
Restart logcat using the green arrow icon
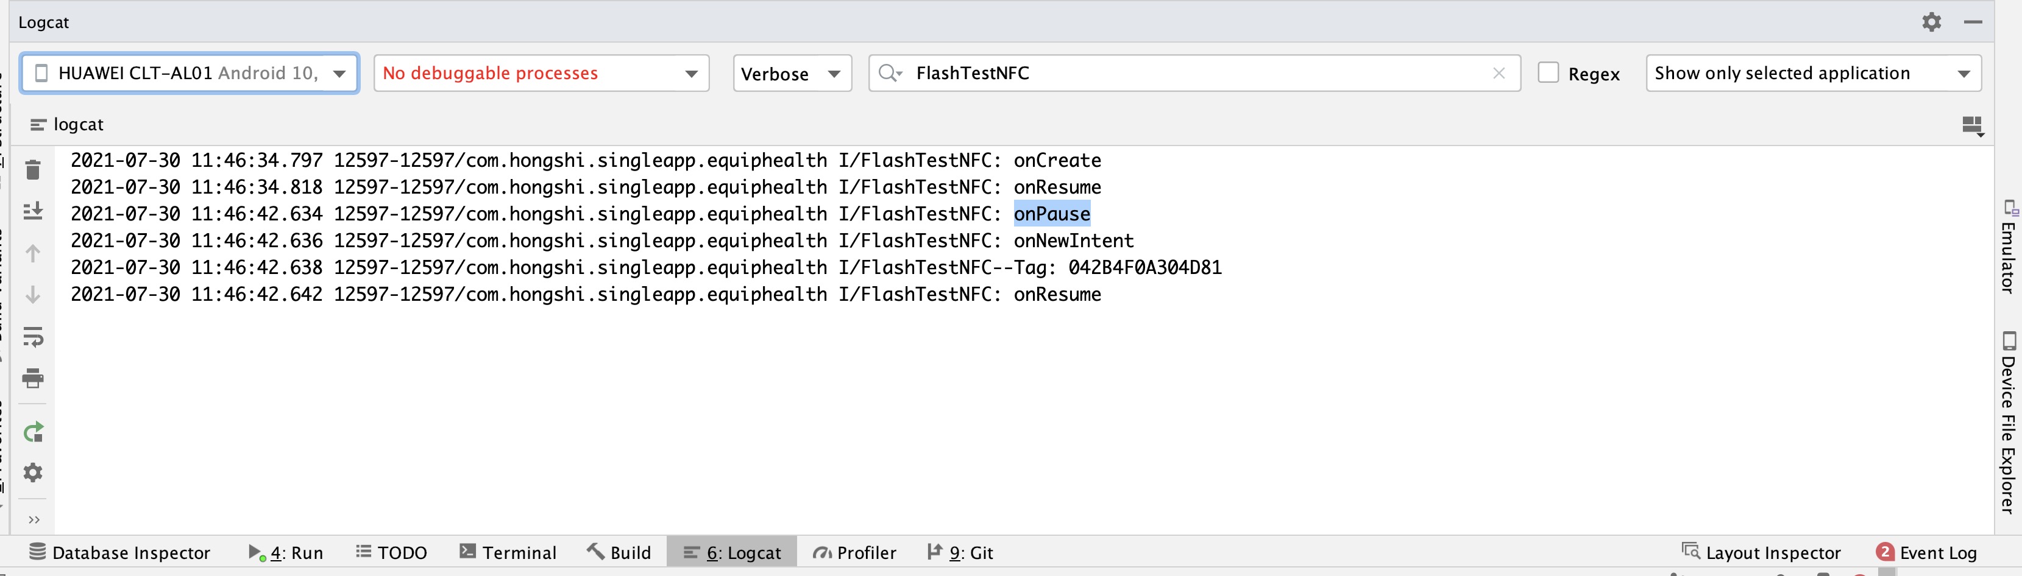pos(33,432)
